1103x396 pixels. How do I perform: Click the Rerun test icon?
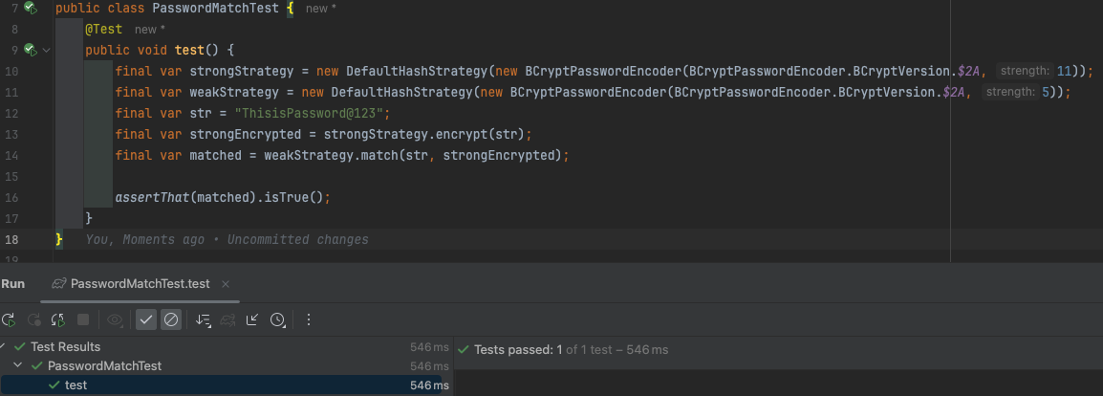(x=9, y=319)
